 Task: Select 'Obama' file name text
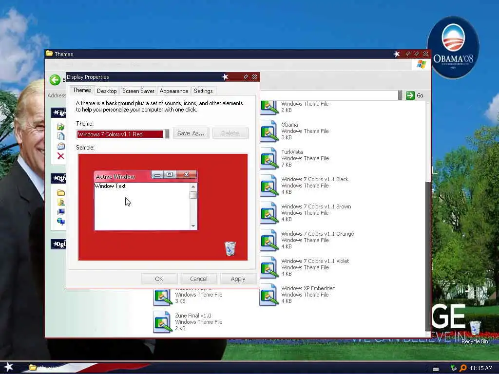(289, 124)
